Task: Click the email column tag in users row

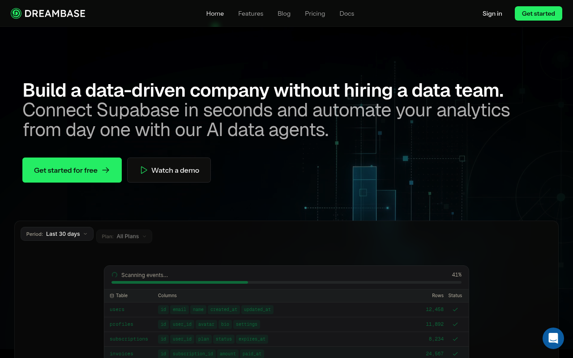Action: point(180,309)
